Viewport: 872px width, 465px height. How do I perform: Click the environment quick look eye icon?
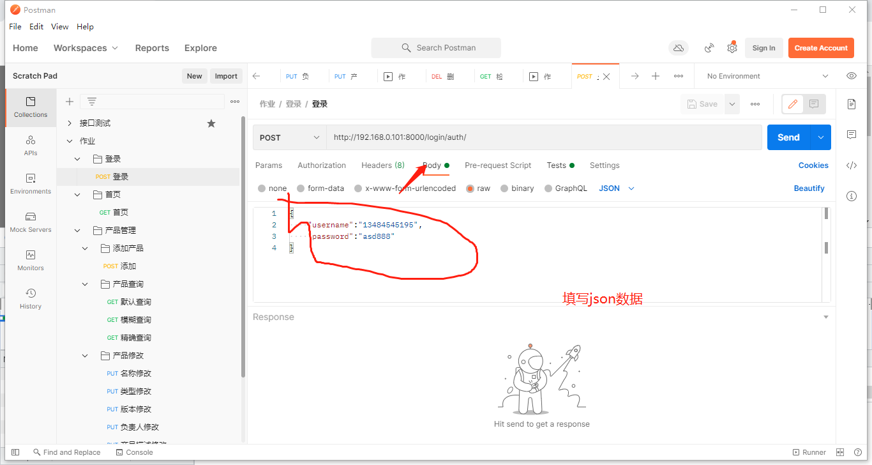(852, 76)
